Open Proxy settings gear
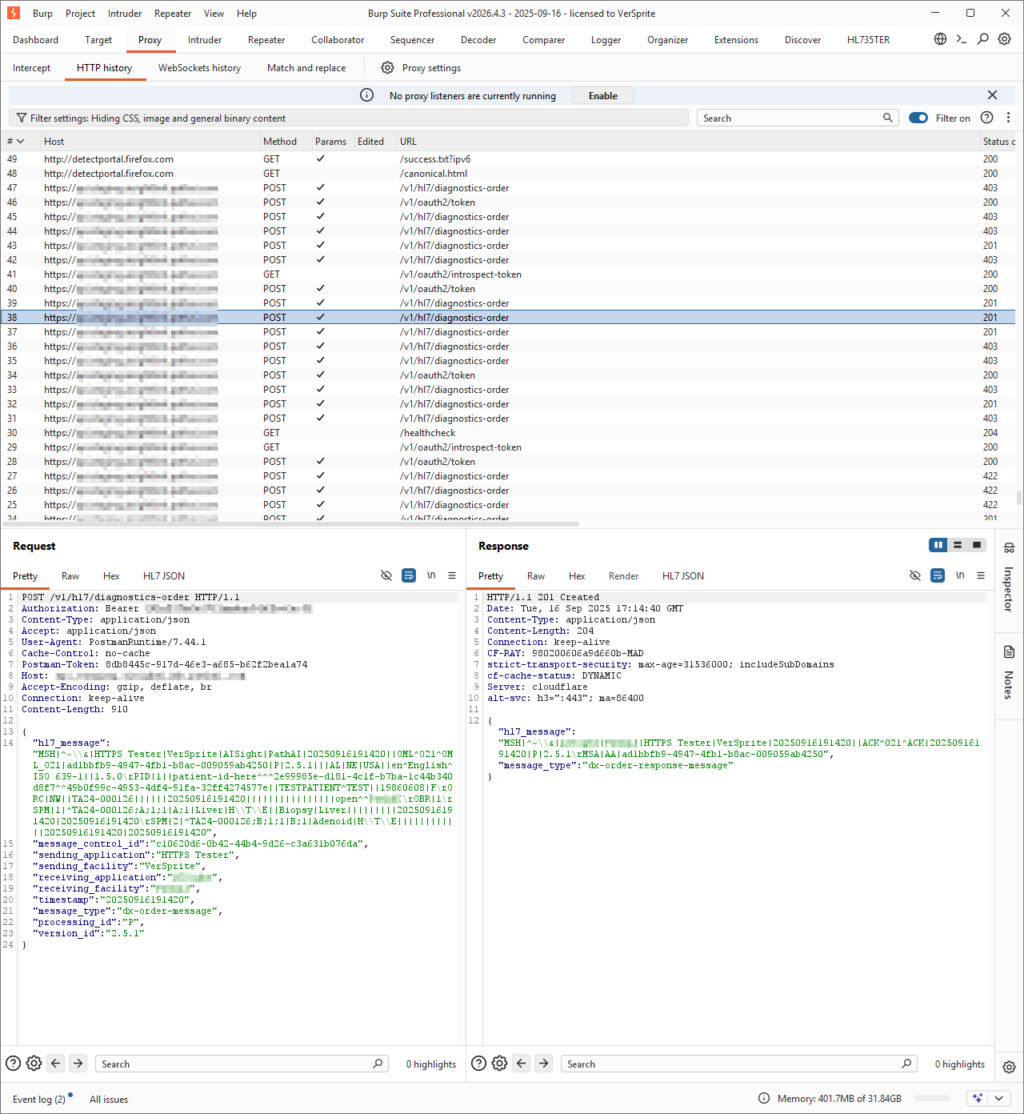Screen dimensions: 1024x1114 (387, 68)
